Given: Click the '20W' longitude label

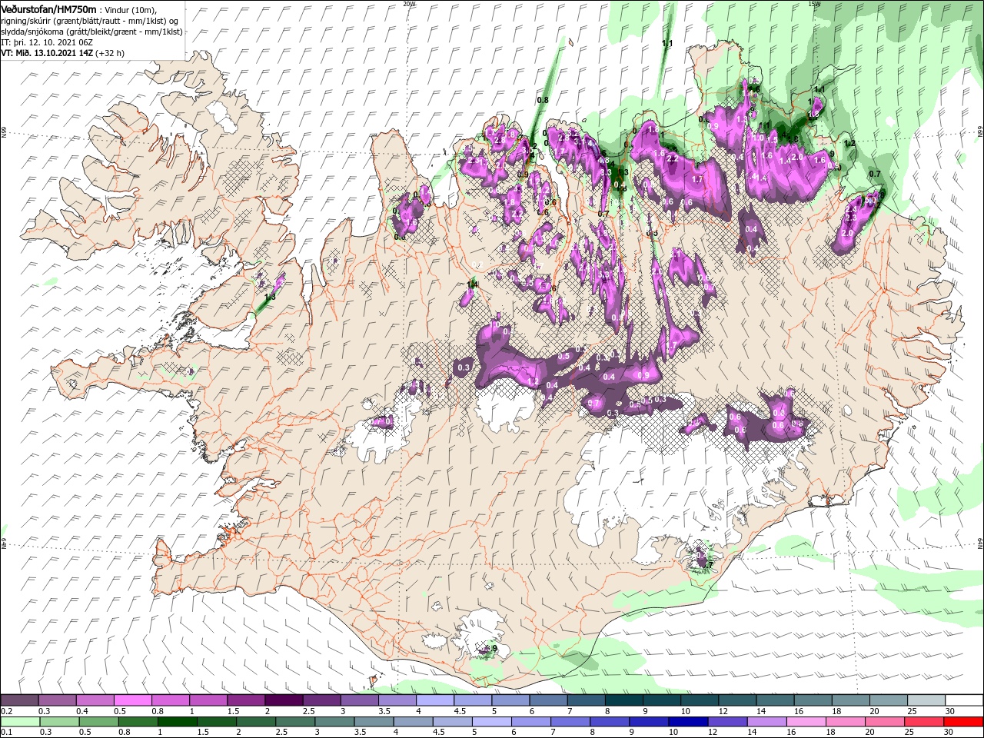Looking at the screenshot, I should tap(409, 4).
